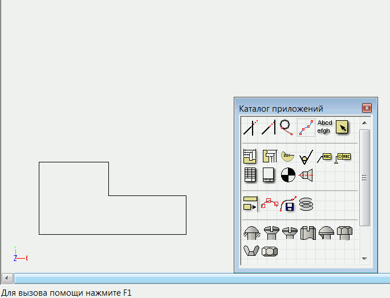Click the Abcd efgh text tool
390x298 pixels.
324,126
